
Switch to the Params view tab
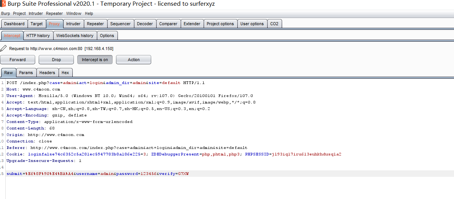(x=26, y=73)
